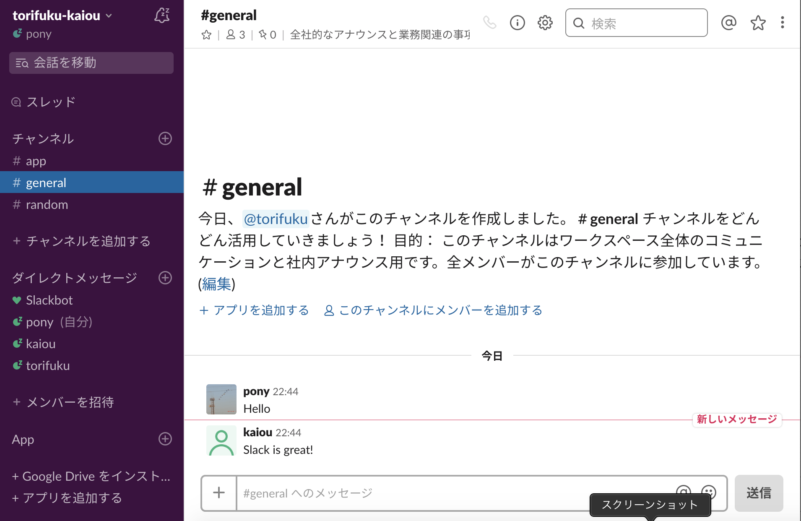
Task: Show channel details info icon
Action: [518, 23]
